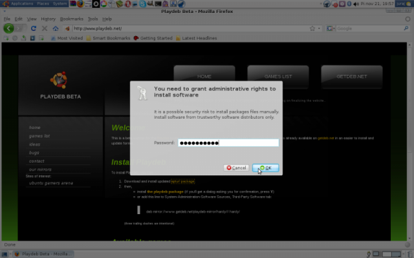Screen dimensions: 414x258
Task: Open the Firefox File menu
Action: point(7,19)
